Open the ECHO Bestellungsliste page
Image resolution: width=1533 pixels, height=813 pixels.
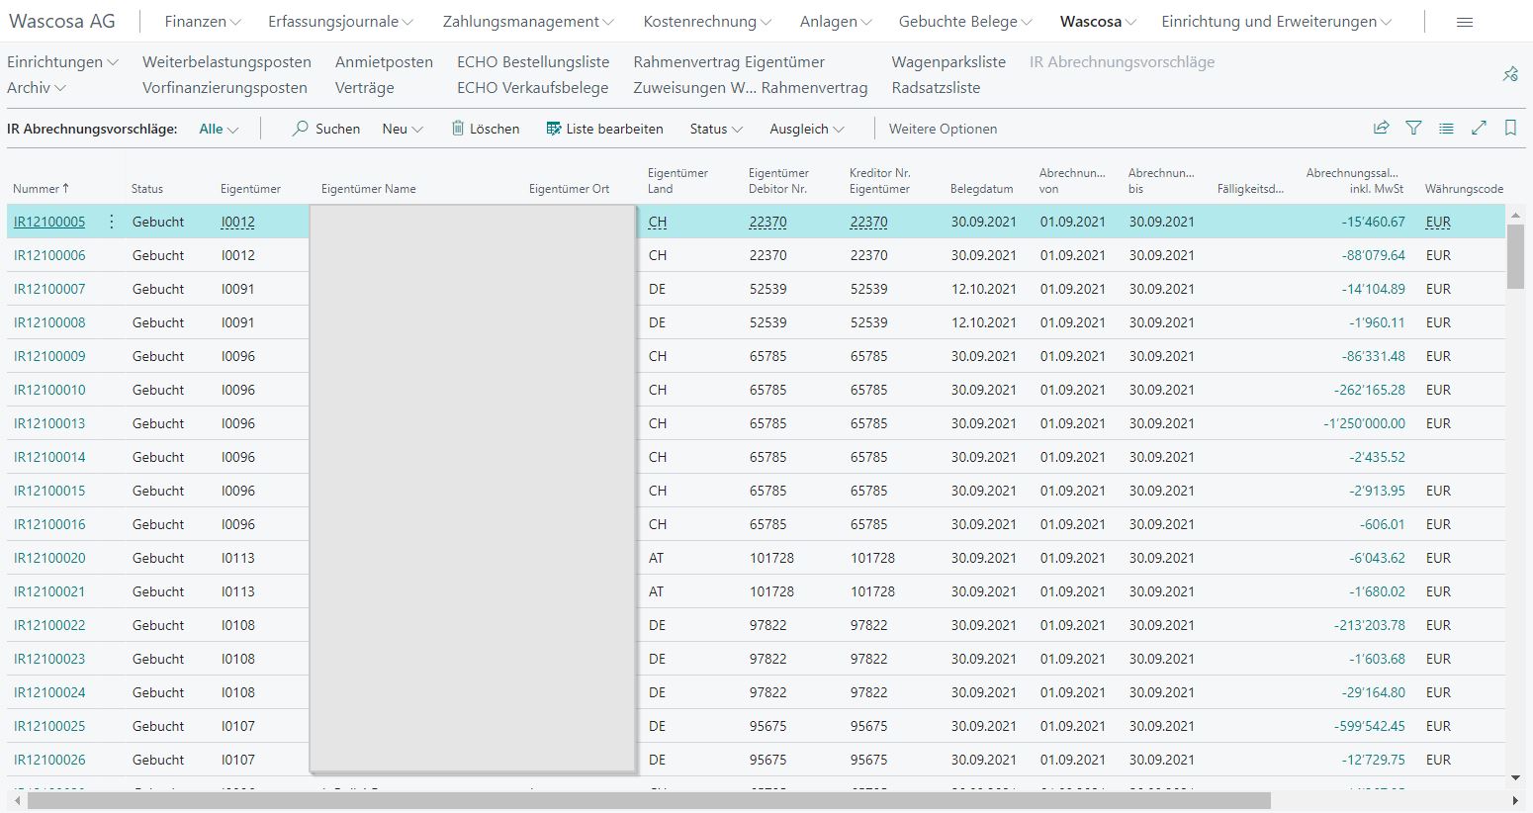[533, 62]
